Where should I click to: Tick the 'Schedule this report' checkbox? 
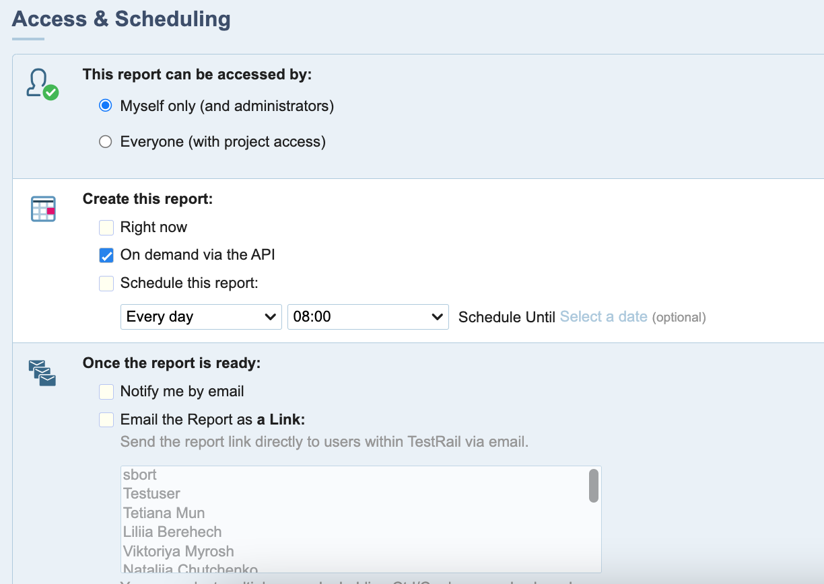[x=106, y=284]
